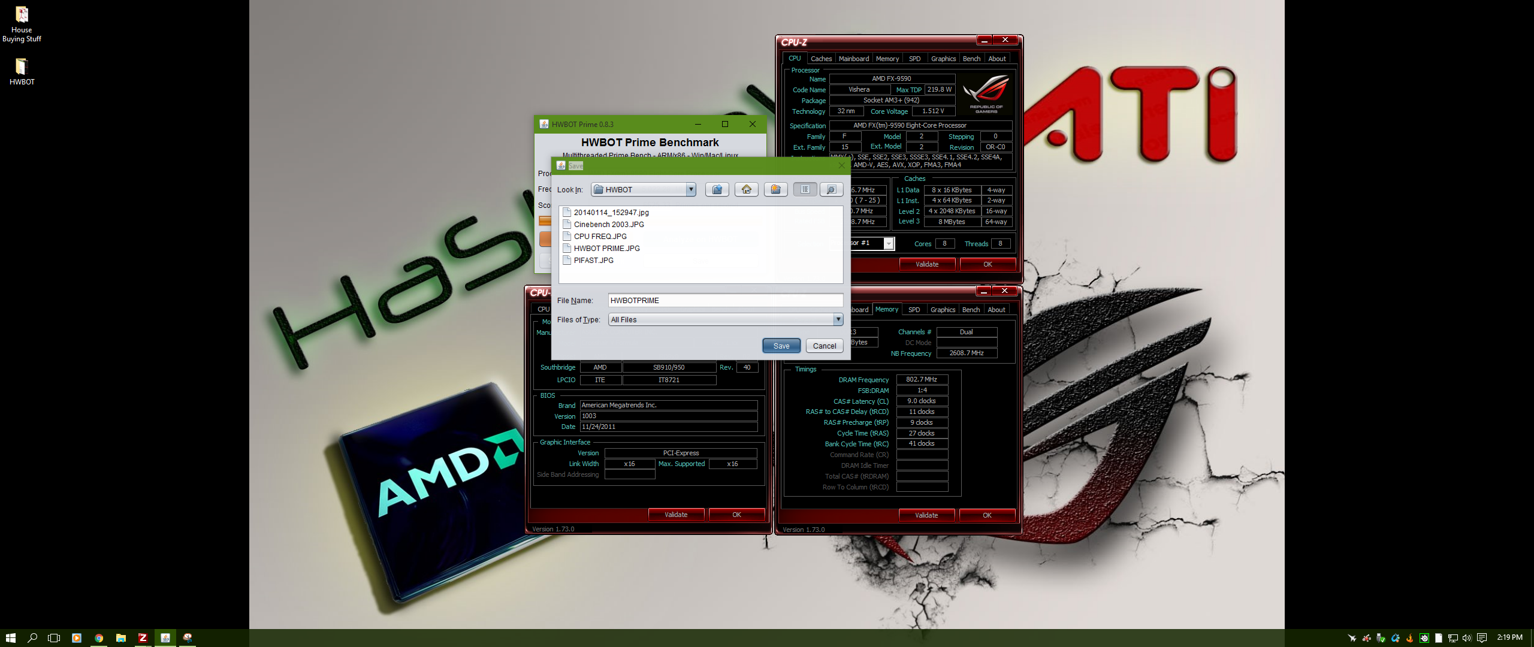Open Bench tab in the memory CPU-Z window
1534x647 pixels.
click(971, 310)
